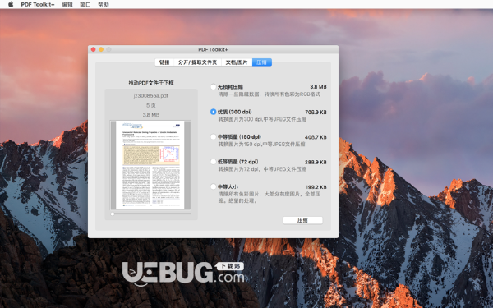Choose the 低等质量 (72 dpi) radio option
493x308 pixels.
pyautogui.click(x=213, y=162)
